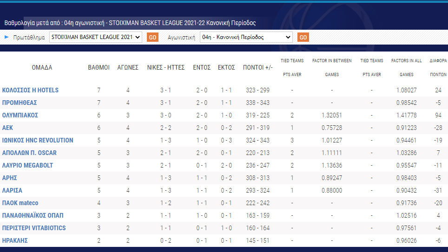Select all-games factor 0.97561
This screenshot has height=252, width=448.
point(406,228)
